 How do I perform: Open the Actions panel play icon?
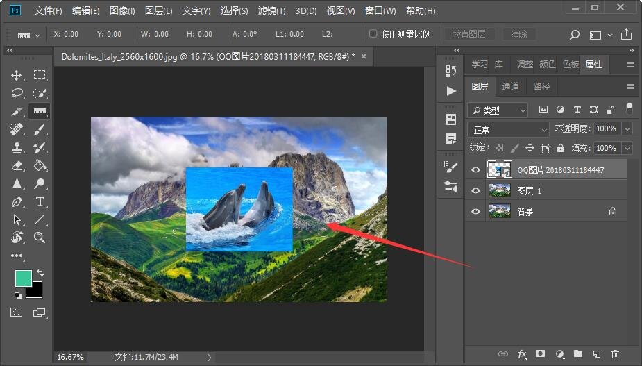pos(451,90)
